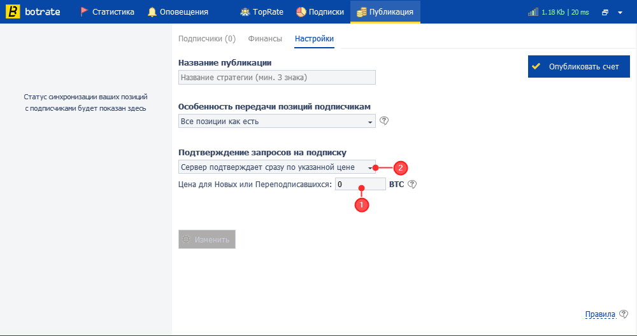Switch to Финансы sub-tab
Image resolution: width=637 pixels, height=336 pixels.
coord(265,39)
